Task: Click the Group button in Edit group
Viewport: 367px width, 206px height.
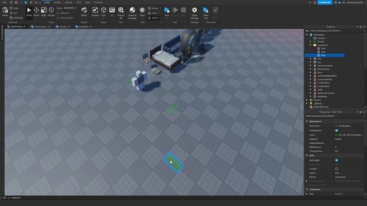Action: click(154, 8)
